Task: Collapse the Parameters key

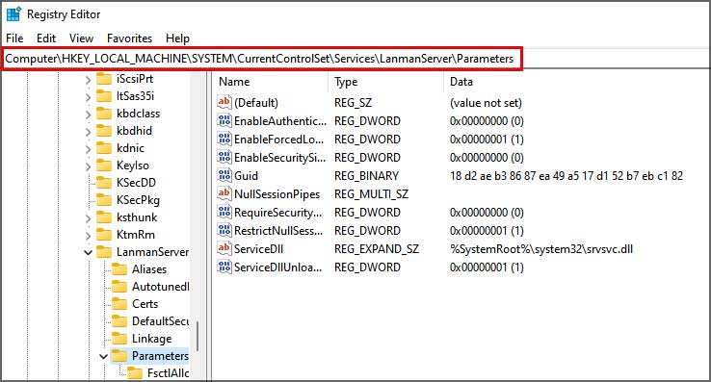Action: coord(103,357)
